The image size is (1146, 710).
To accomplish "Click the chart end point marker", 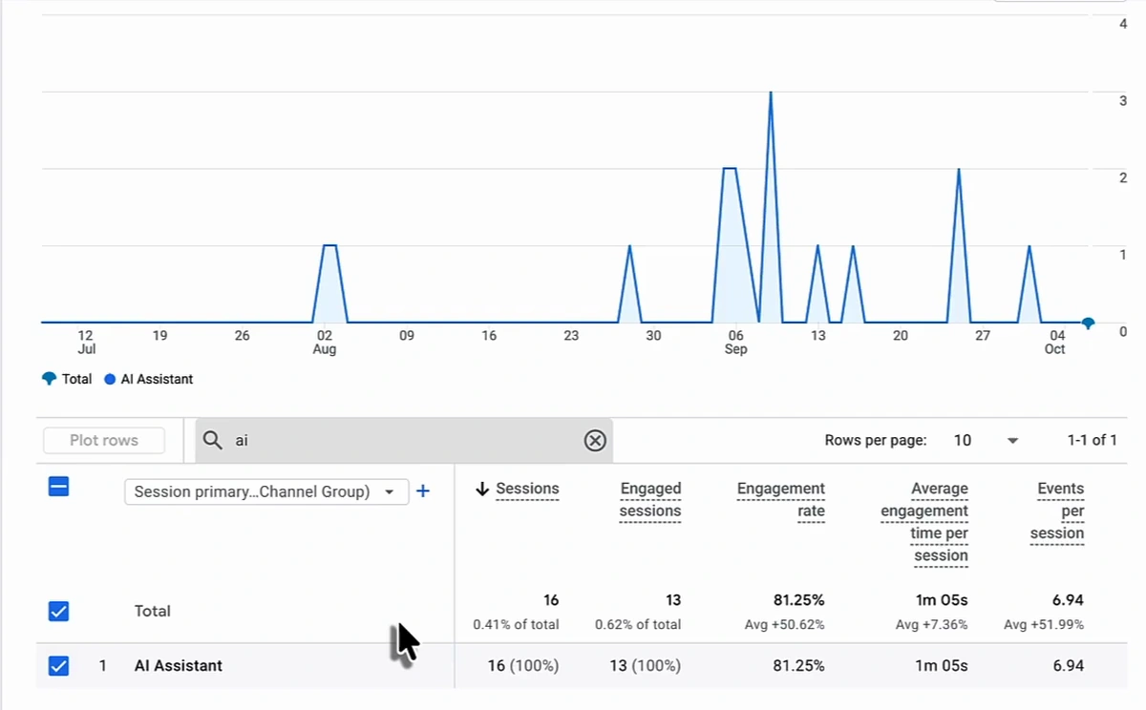I will (1088, 324).
